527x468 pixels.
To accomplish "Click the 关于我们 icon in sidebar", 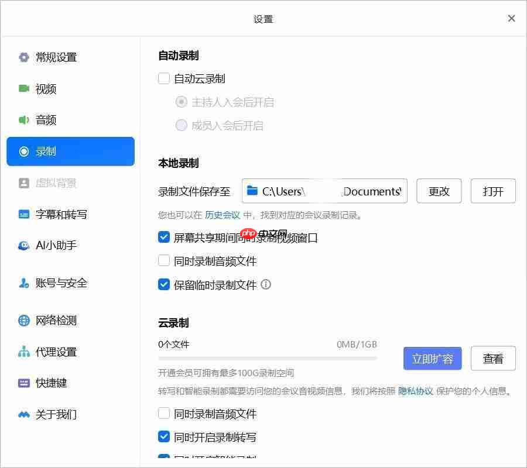I will [23, 414].
